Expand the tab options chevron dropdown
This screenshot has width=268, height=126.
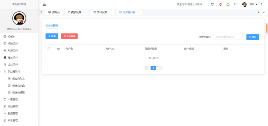(264, 12)
